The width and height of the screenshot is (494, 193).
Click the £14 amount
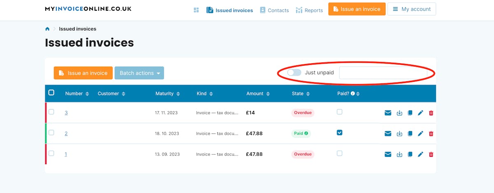[x=250, y=113]
